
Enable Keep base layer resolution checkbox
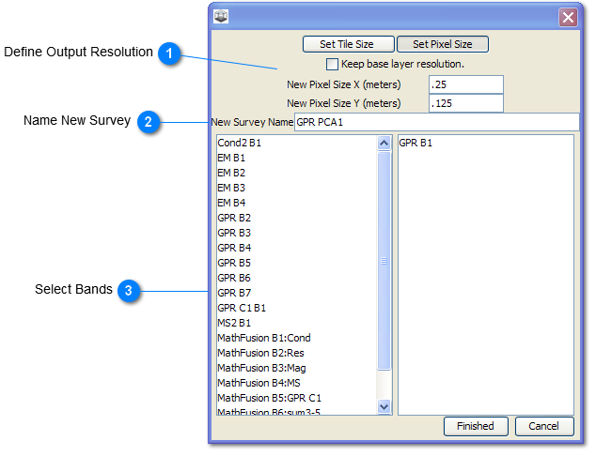point(332,65)
